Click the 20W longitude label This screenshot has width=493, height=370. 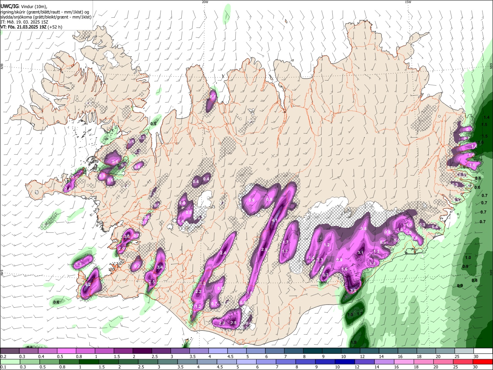coord(205,2)
